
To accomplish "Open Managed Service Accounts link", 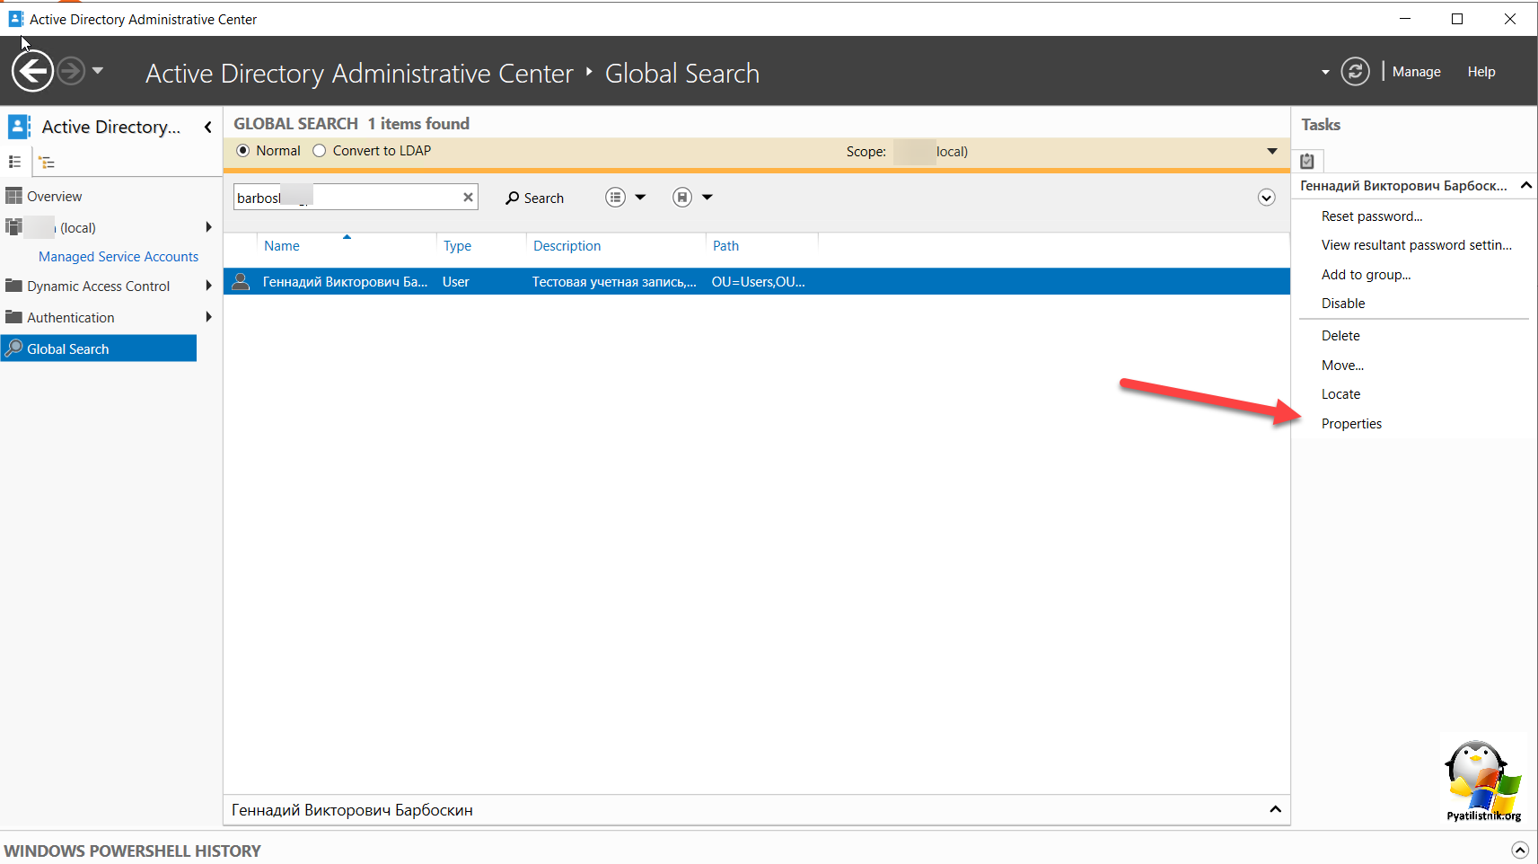I will click(x=119, y=257).
